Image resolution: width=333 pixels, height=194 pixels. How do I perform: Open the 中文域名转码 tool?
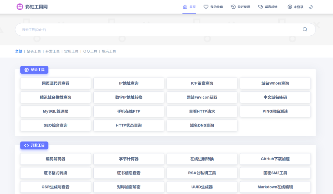(x=275, y=97)
